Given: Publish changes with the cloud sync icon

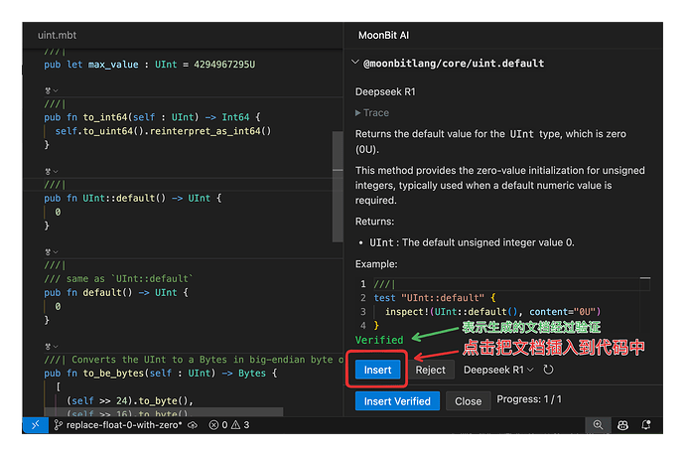Looking at the screenshot, I should 193,424.
